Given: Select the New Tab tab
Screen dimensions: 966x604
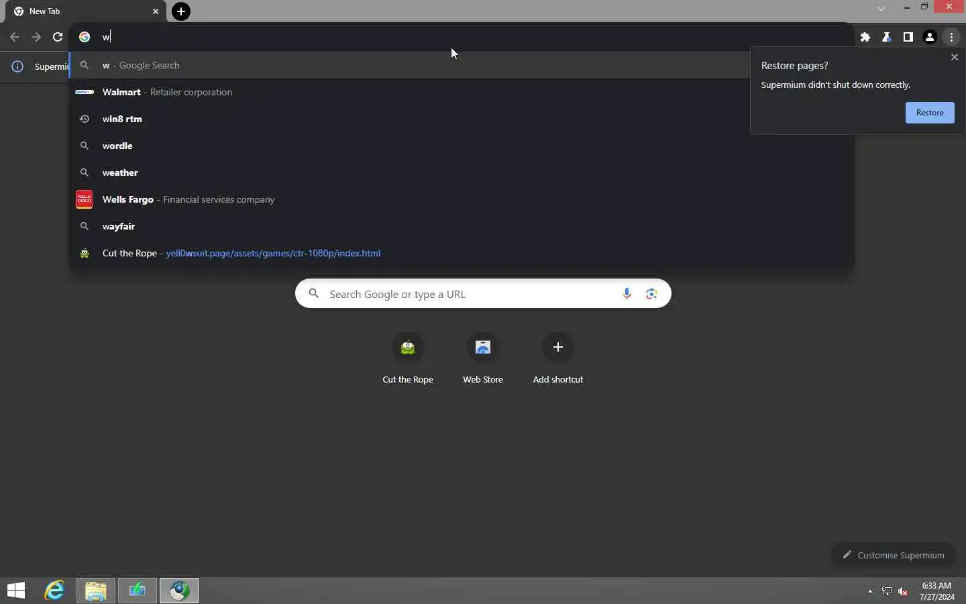Looking at the screenshot, I should [87, 11].
